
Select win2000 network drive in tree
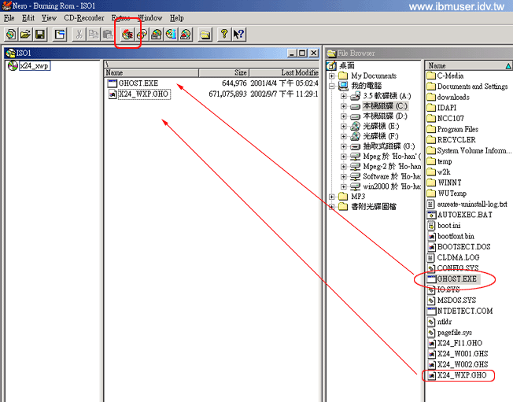tap(392, 186)
